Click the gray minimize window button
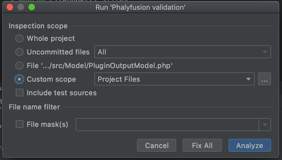This screenshot has width=282, height=160. (21, 7)
